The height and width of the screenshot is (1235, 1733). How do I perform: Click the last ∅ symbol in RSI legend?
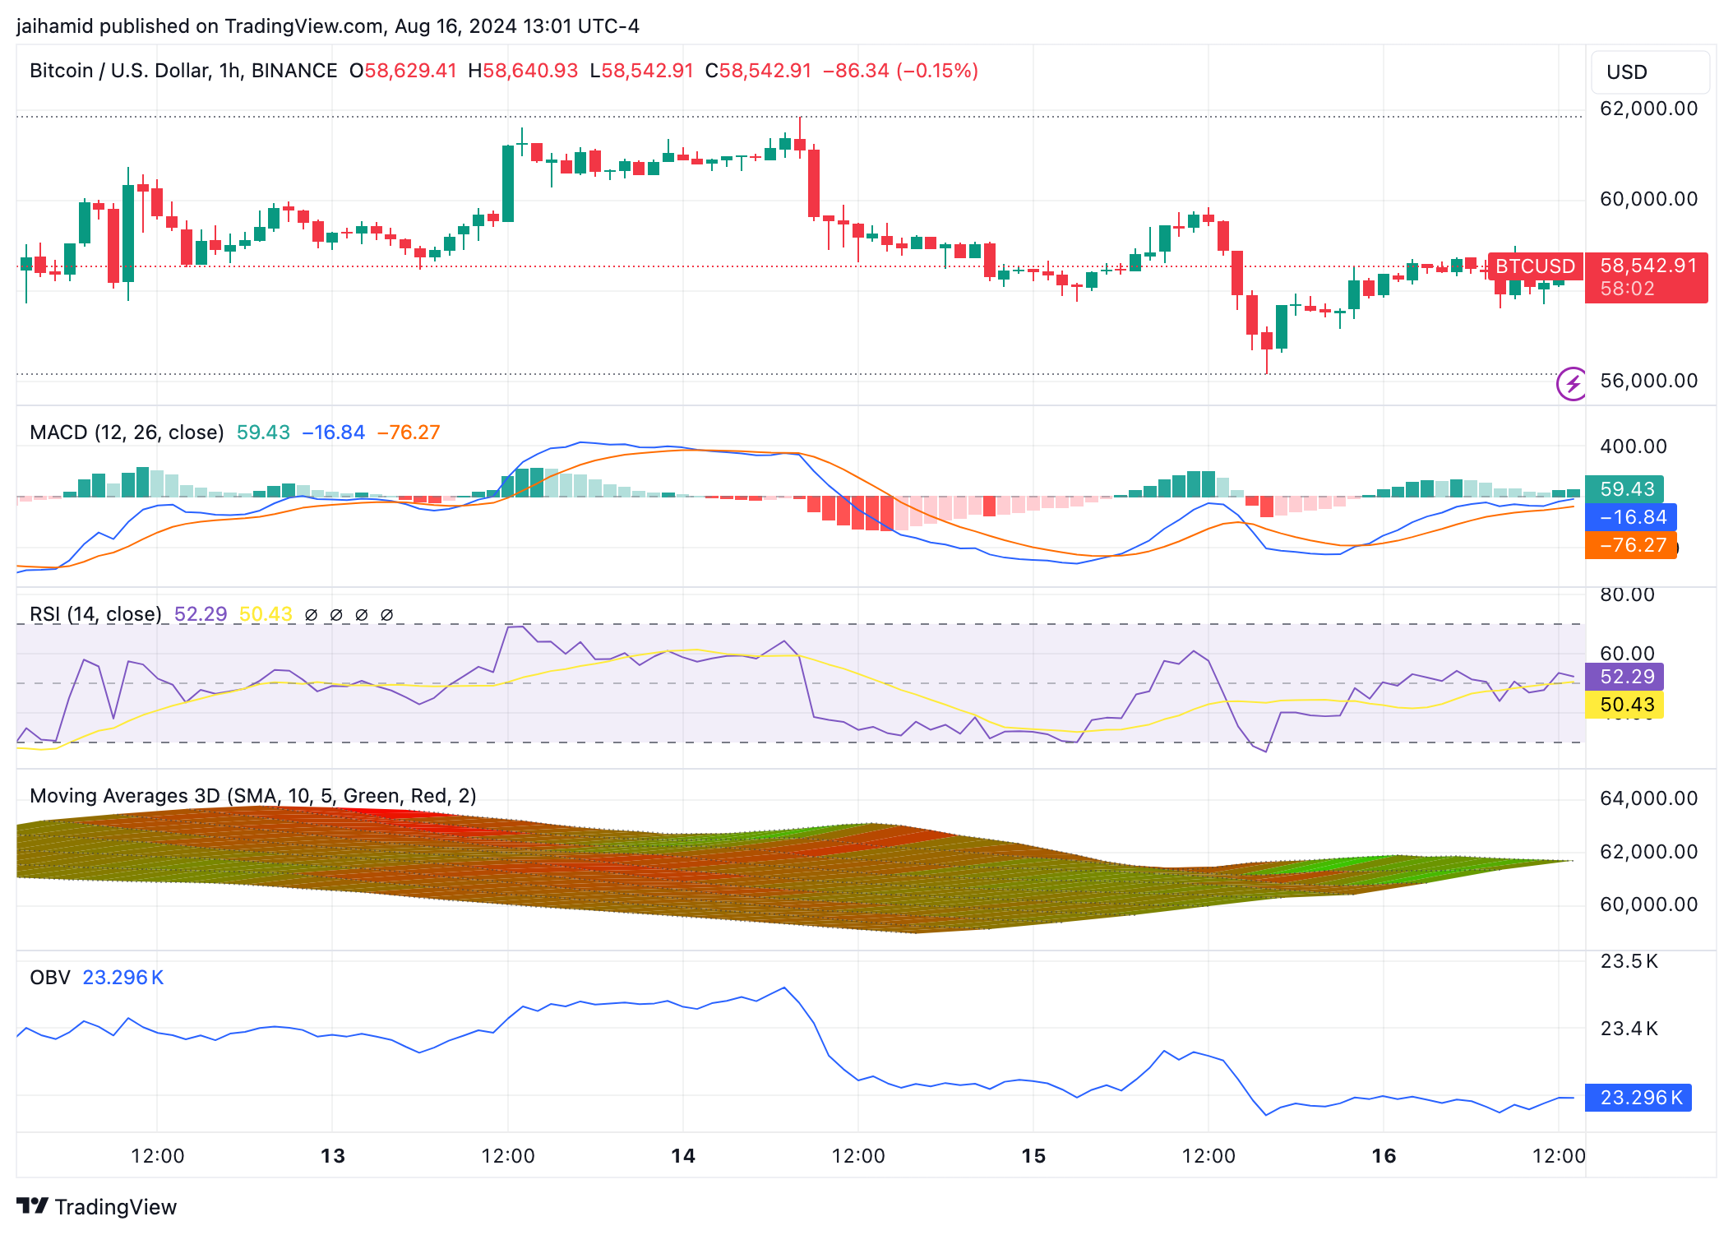tap(387, 615)
